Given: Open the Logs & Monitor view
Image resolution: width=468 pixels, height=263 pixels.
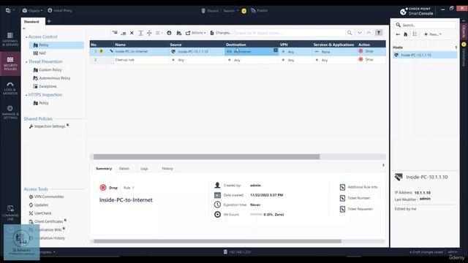Looking at the screenshot, I should [x=10, y=88].
